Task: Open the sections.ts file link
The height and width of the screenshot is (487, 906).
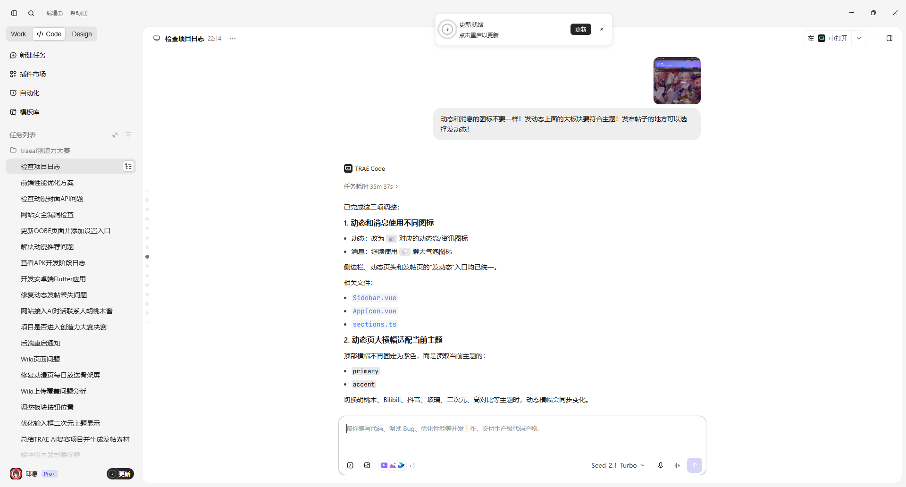Action: click(374, 324)
